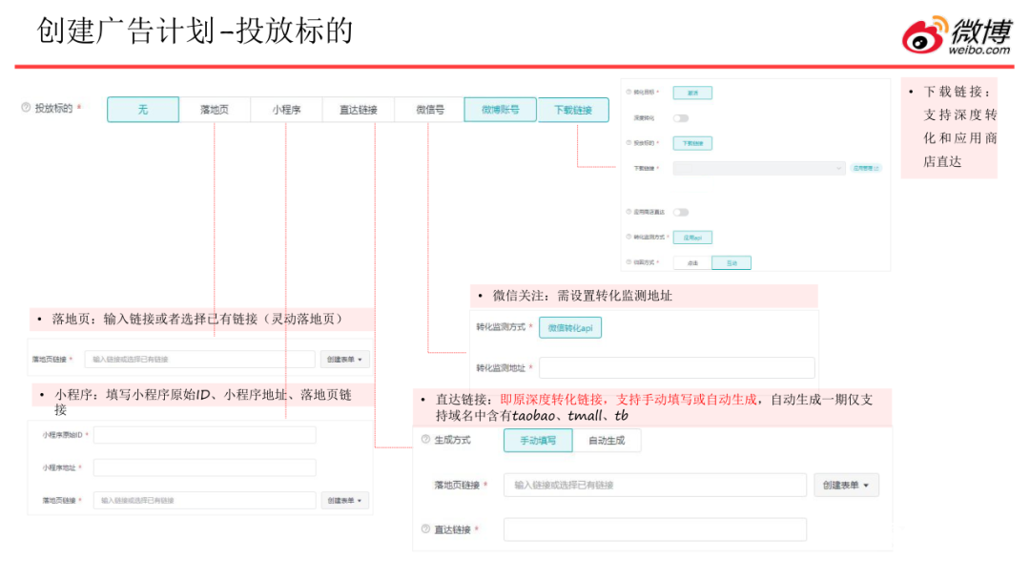Click the help icon beside 投放标的
This screenshot has height=580, width=1030.
point(26,109)
